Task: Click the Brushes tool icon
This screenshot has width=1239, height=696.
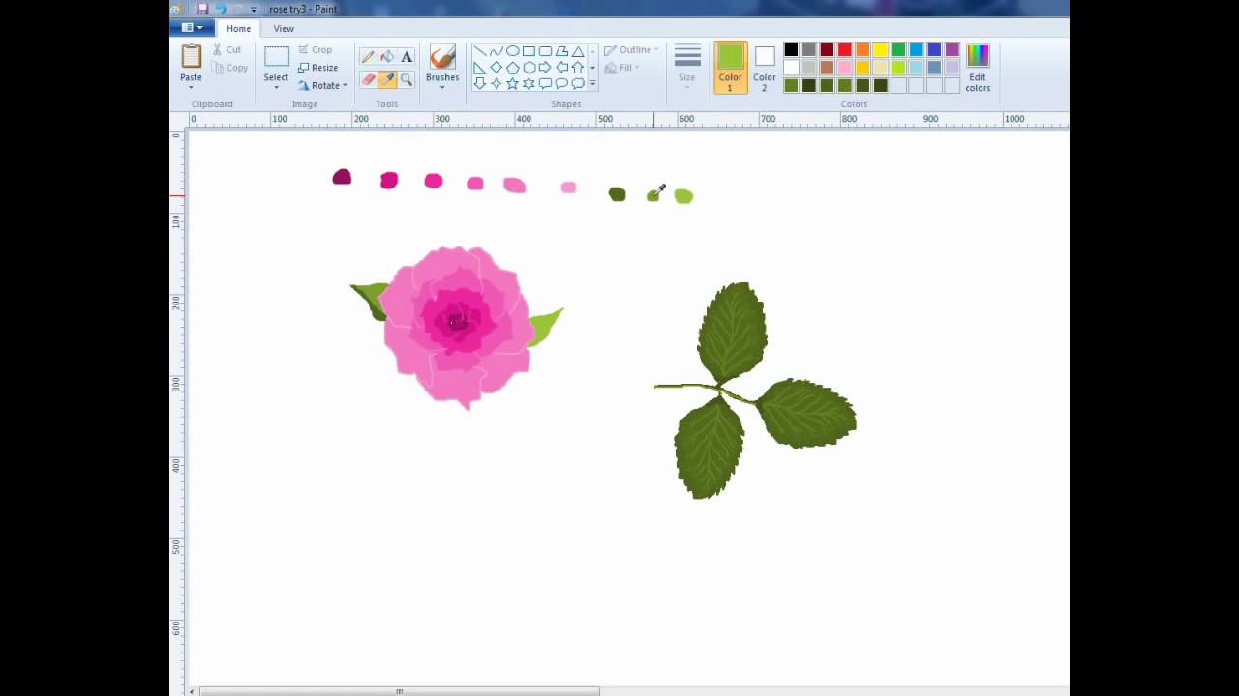Action: pos(442,57)
